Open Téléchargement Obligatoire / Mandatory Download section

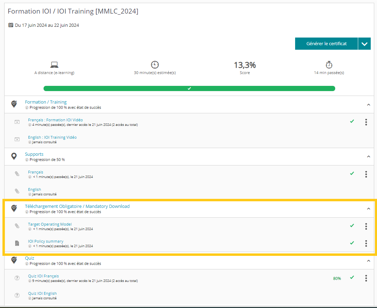[x=77, y=206]
